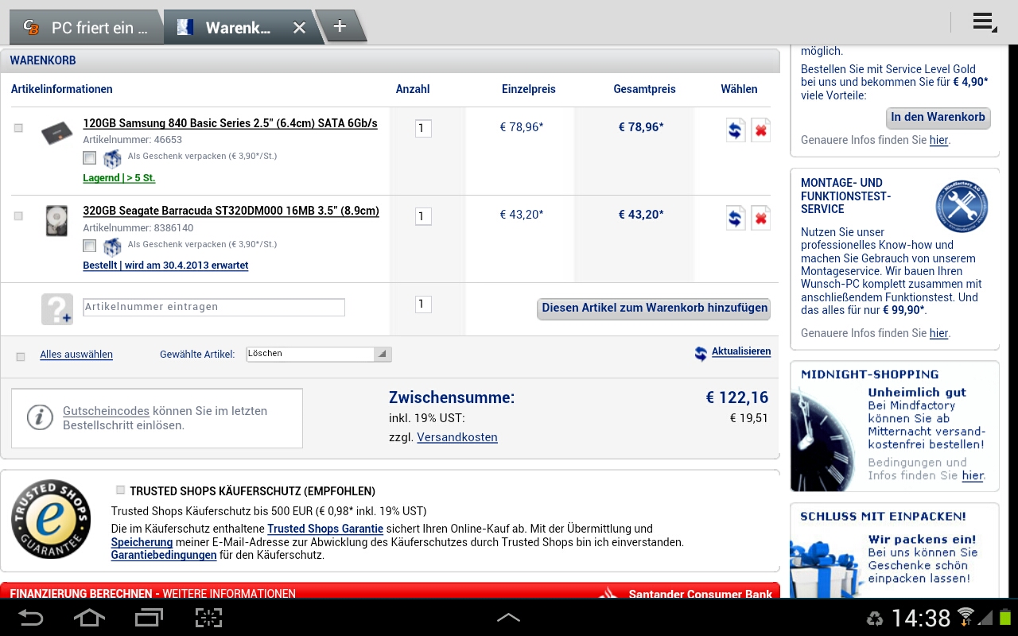The image size is (1018, 636).
Task: Click the question mark add-article icon
Action: (57, 308)
